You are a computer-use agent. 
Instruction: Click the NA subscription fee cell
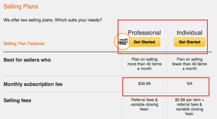tap(190, 84)
